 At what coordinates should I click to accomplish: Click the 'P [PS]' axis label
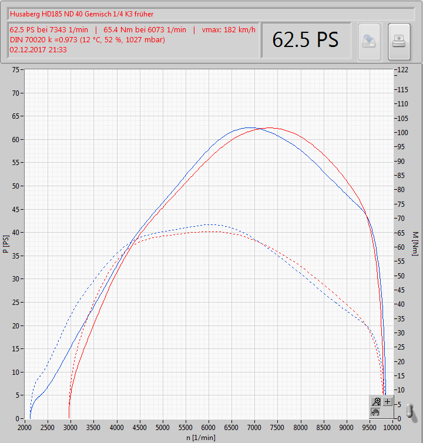point(6,244)
